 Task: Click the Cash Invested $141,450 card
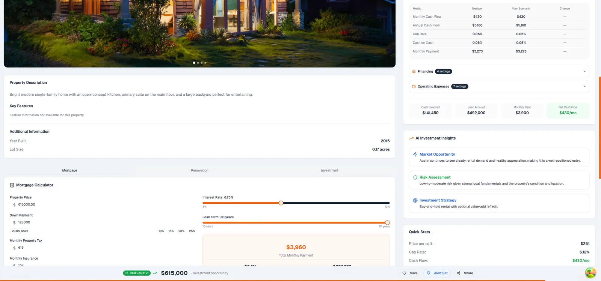click(x=430, y=111)
